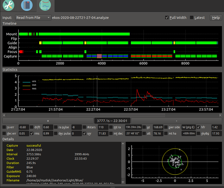Toggle the Full Width checkbox
This screenshot has height=188, width=224.
pos(167,18)
